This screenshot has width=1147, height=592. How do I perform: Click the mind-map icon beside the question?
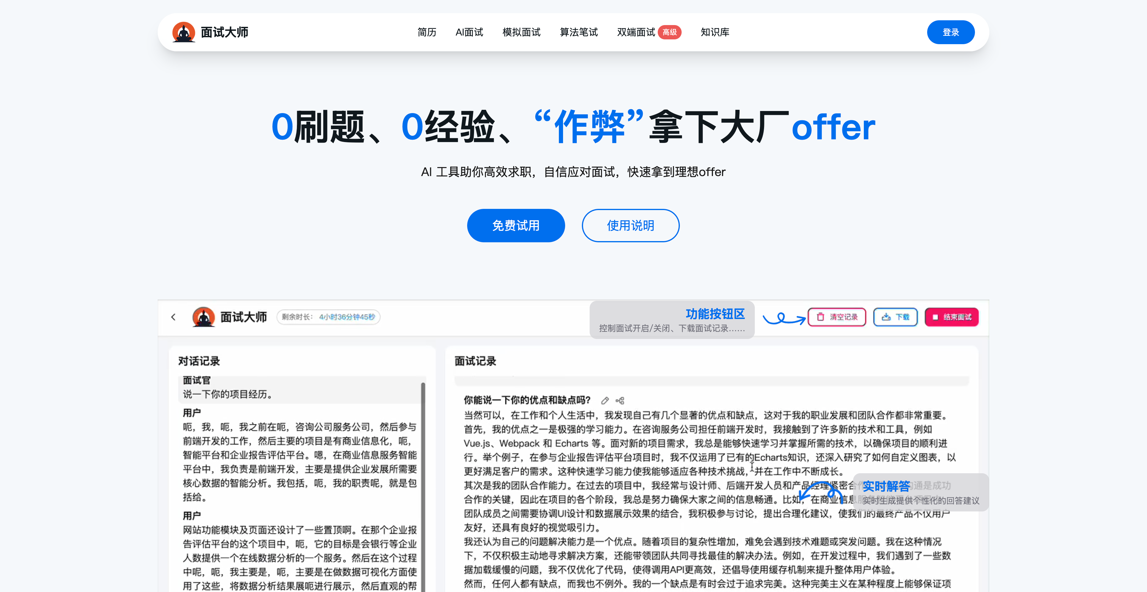point(620,400)
